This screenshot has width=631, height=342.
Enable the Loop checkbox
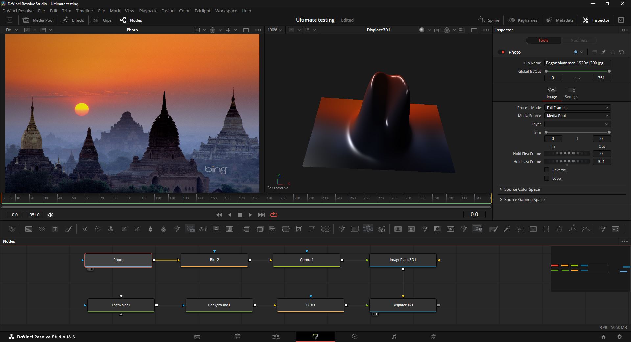(547, 178)
